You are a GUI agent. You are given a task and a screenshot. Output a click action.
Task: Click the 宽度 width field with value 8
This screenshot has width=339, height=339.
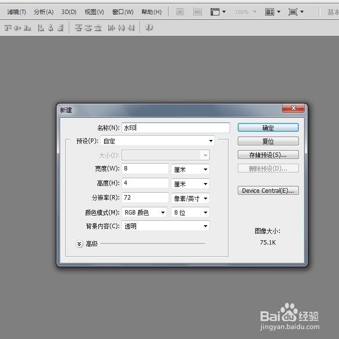[x=145, y=169]
